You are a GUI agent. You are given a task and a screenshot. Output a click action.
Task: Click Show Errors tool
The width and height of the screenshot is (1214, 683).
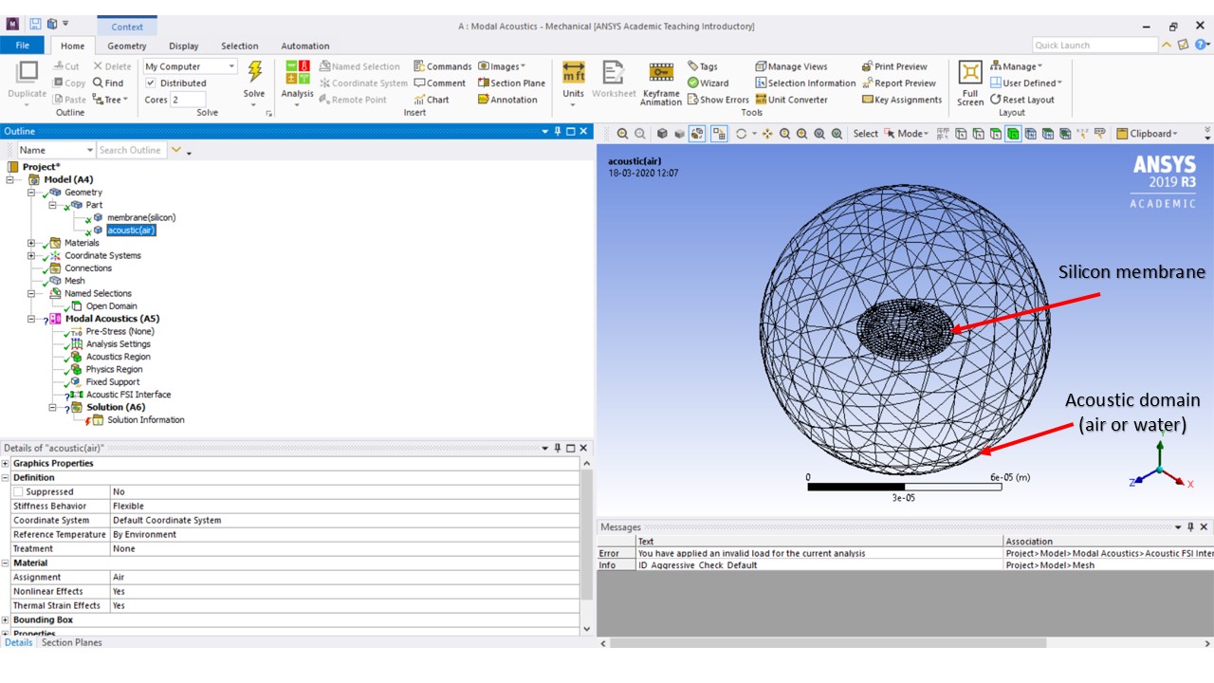(x=717, y=100)
